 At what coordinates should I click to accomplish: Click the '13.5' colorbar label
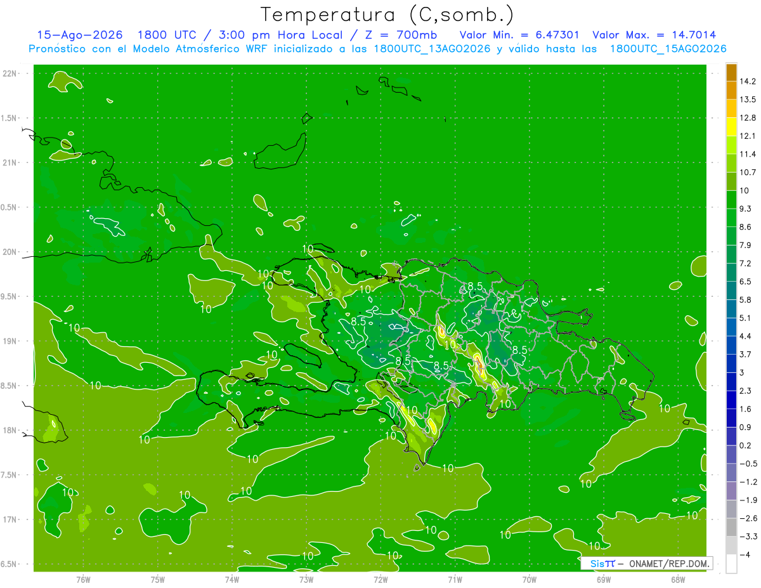(x=748, y=100)
